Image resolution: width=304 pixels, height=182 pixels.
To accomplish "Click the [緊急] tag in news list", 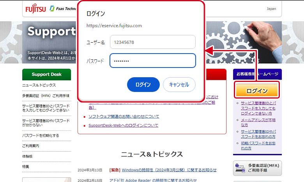I will (x=115, y=170).
